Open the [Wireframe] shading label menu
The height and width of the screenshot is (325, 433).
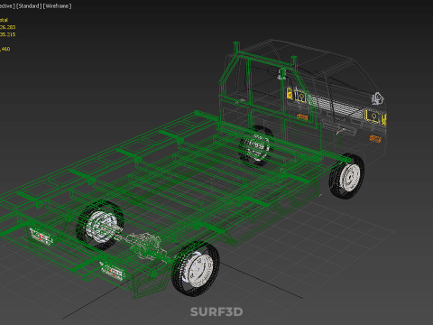point(58,6)
